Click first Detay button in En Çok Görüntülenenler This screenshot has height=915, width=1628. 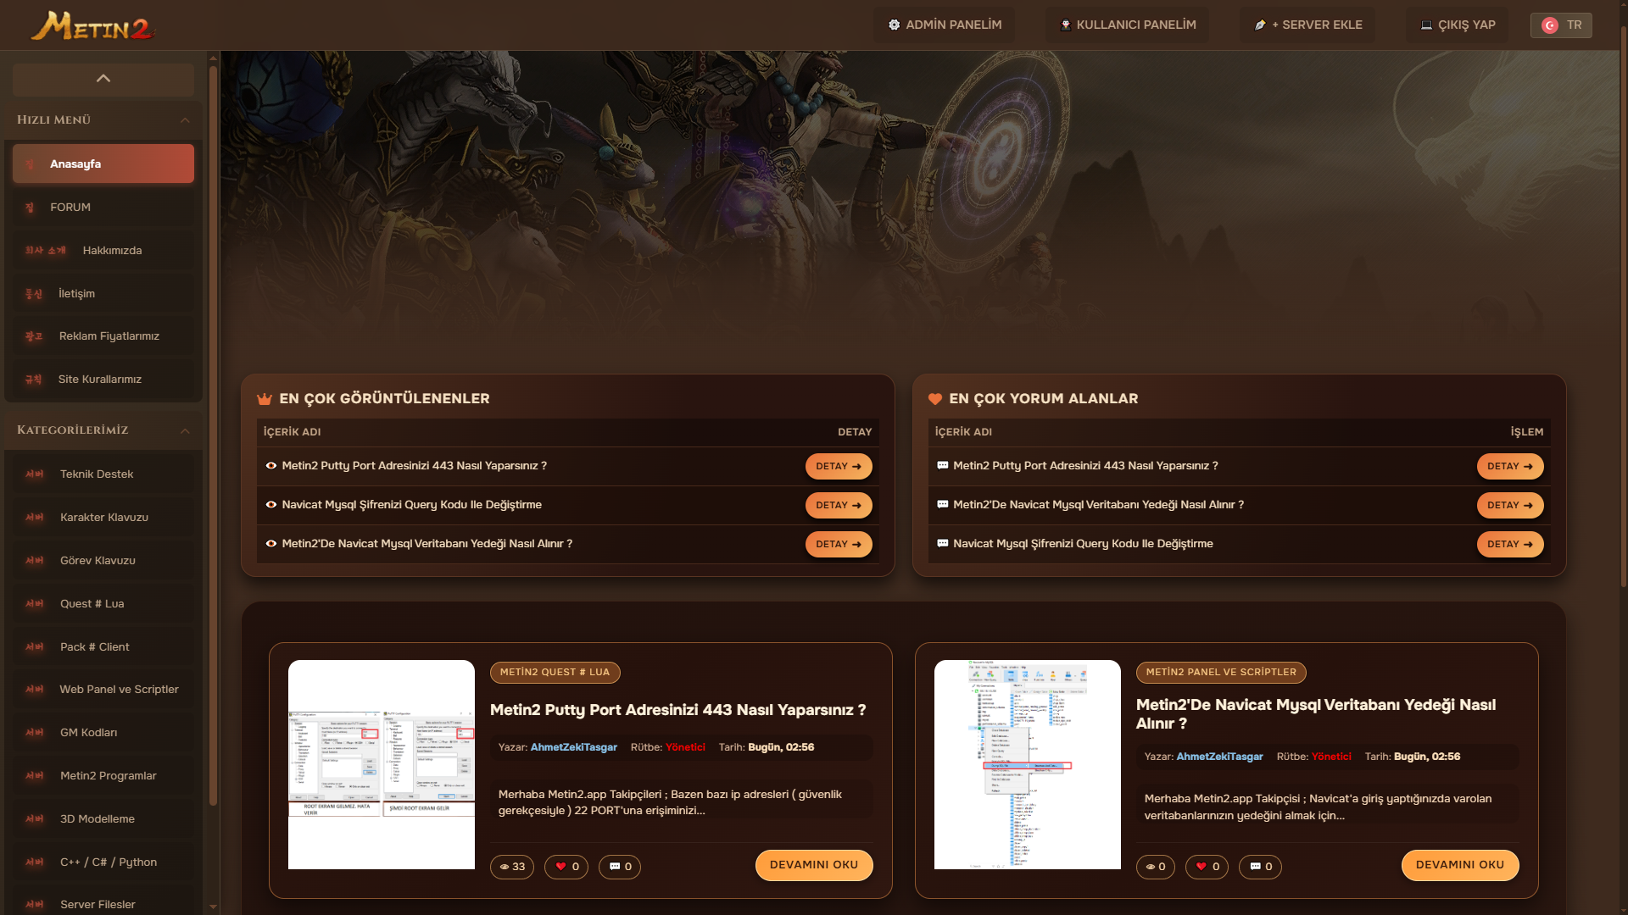pyautogui.click(x=838, y=467)
